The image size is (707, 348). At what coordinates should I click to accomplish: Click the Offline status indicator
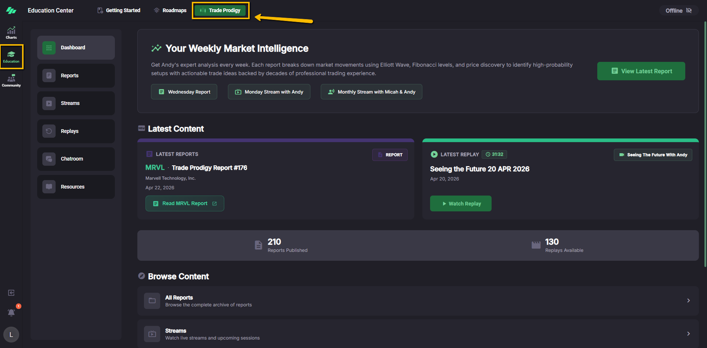(x=678, y=11)
